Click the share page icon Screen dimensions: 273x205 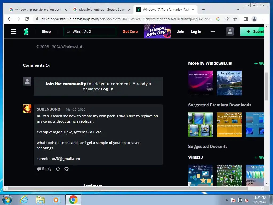[x=227, y=19]
